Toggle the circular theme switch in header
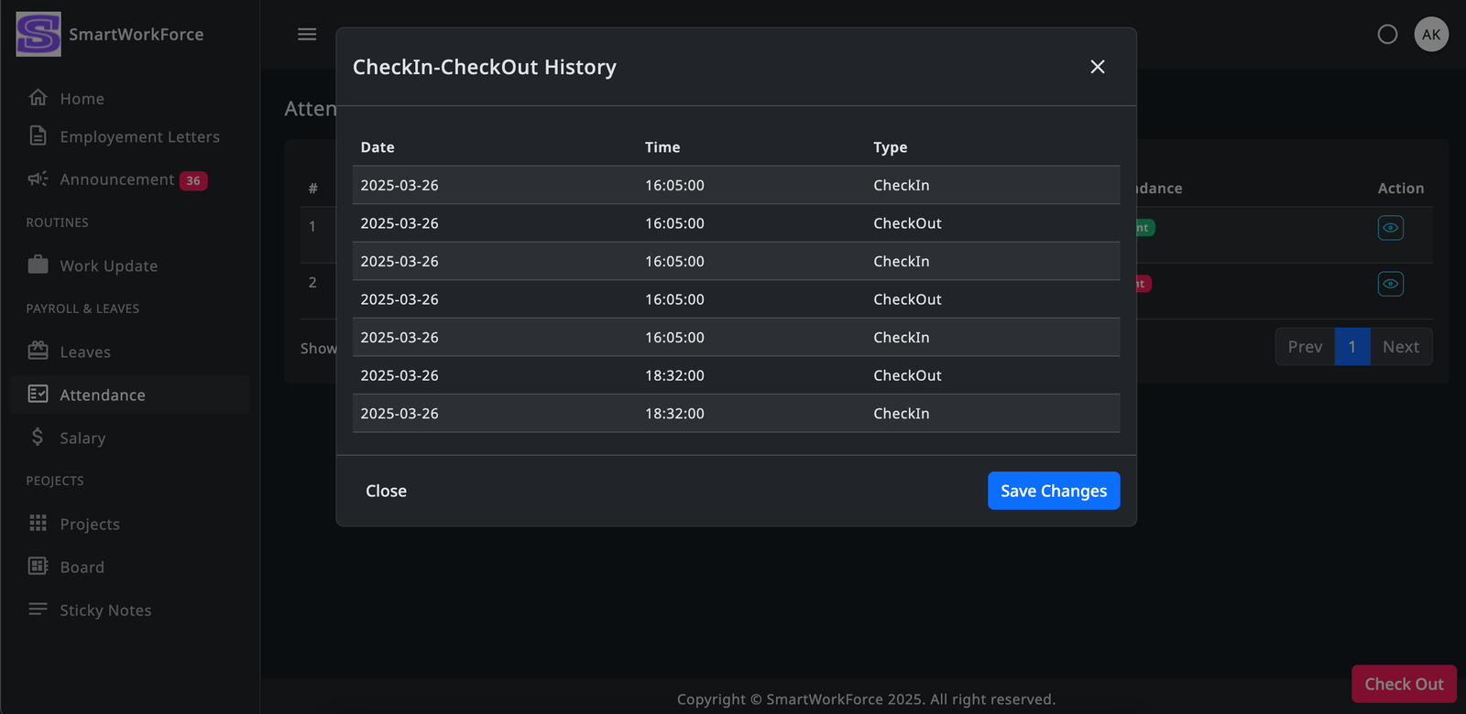Image resolution: width=1466 pixels, height=714 pixels. click(x=1387, y=35)
